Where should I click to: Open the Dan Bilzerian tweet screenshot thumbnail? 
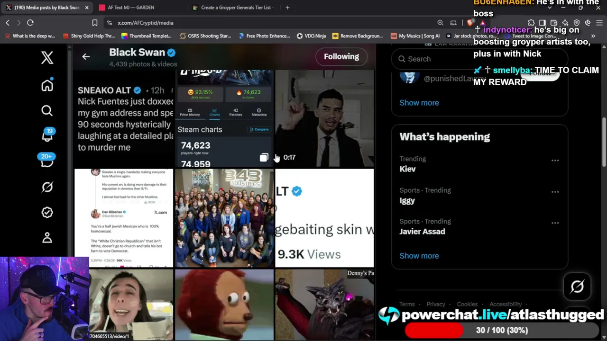click(x=124, y=218)
